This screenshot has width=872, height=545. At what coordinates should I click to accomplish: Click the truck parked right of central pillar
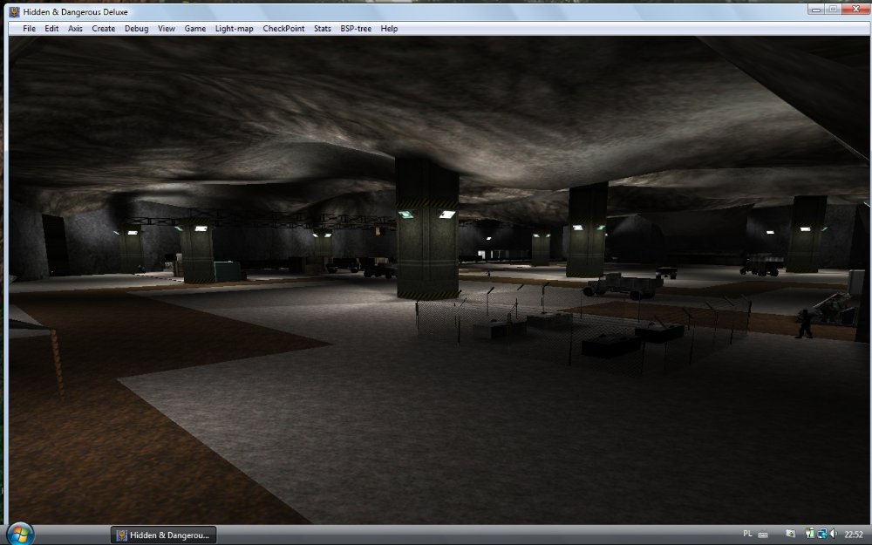tap(623, 285)
